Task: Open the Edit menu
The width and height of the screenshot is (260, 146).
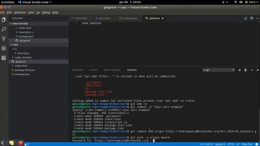Action: point(9,13)
